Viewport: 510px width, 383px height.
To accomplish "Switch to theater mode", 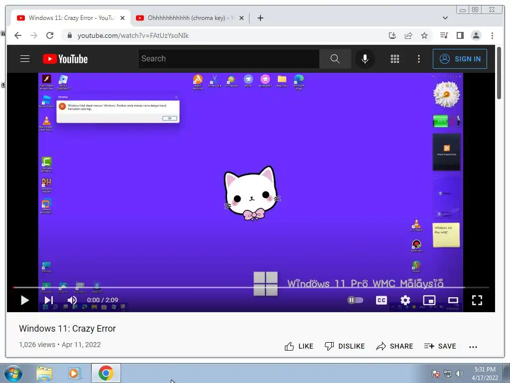I will pyautogui.click(x=453, y=300).
